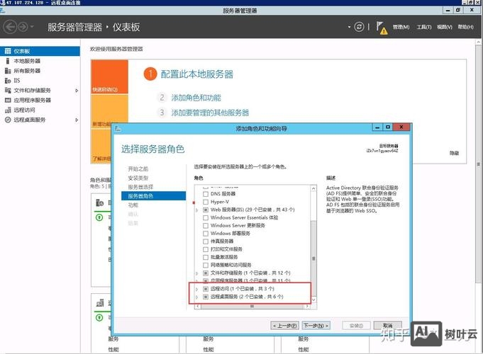Go to 开始之前 wizard step
The image size is (483, 354).
pyautogui.click(x=138, y=169)
